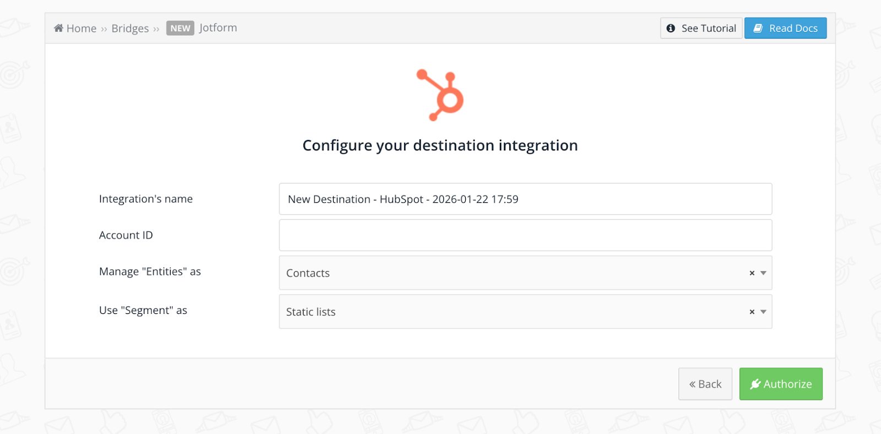Click the Home house icon in breadcrumb
Viewport: 881px width, 434px height.
pyautogui.click(x=58, y=28)
